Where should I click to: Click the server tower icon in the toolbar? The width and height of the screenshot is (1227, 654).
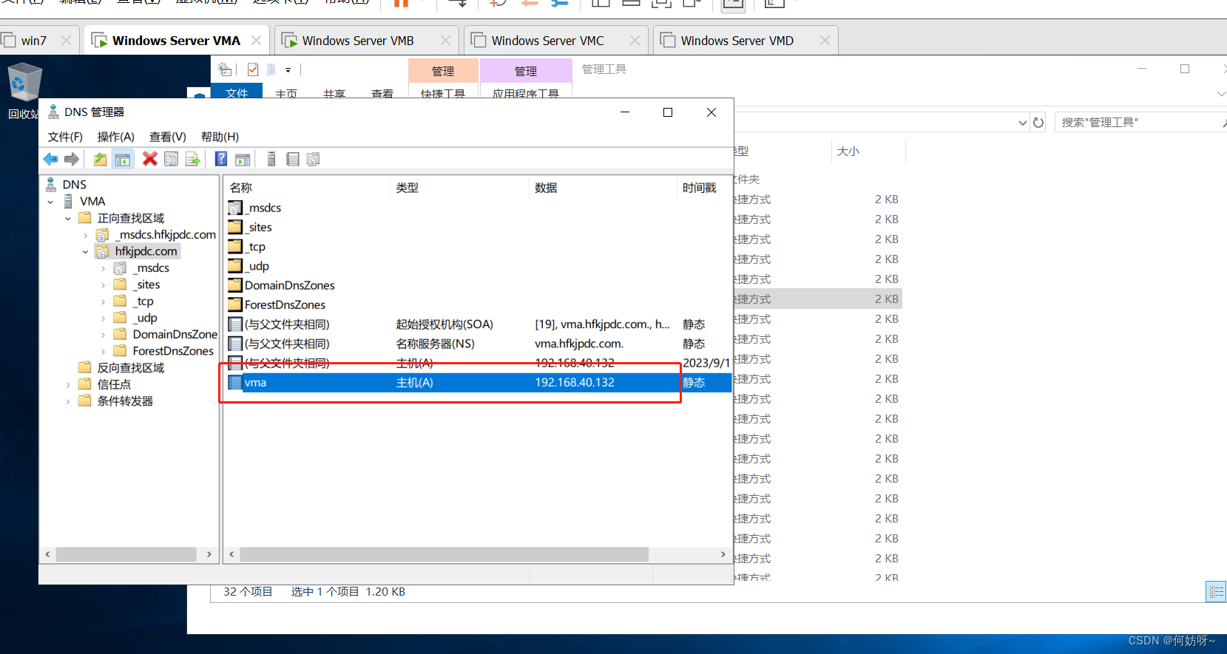tap(271, 159)
